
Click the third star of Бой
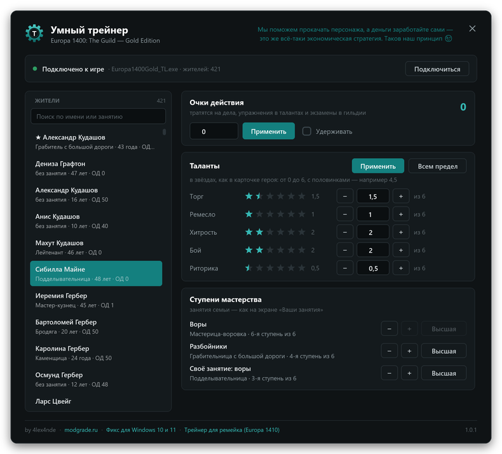tap(270, 250)
